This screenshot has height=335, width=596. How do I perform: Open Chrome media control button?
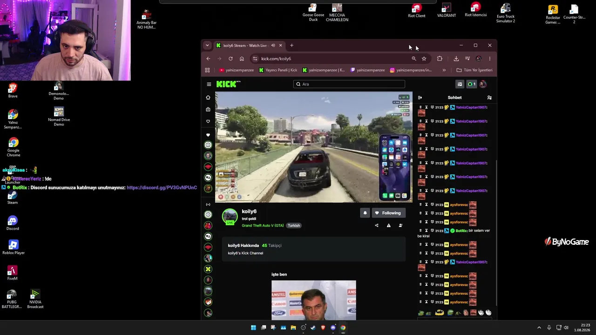tap(467, 59)
